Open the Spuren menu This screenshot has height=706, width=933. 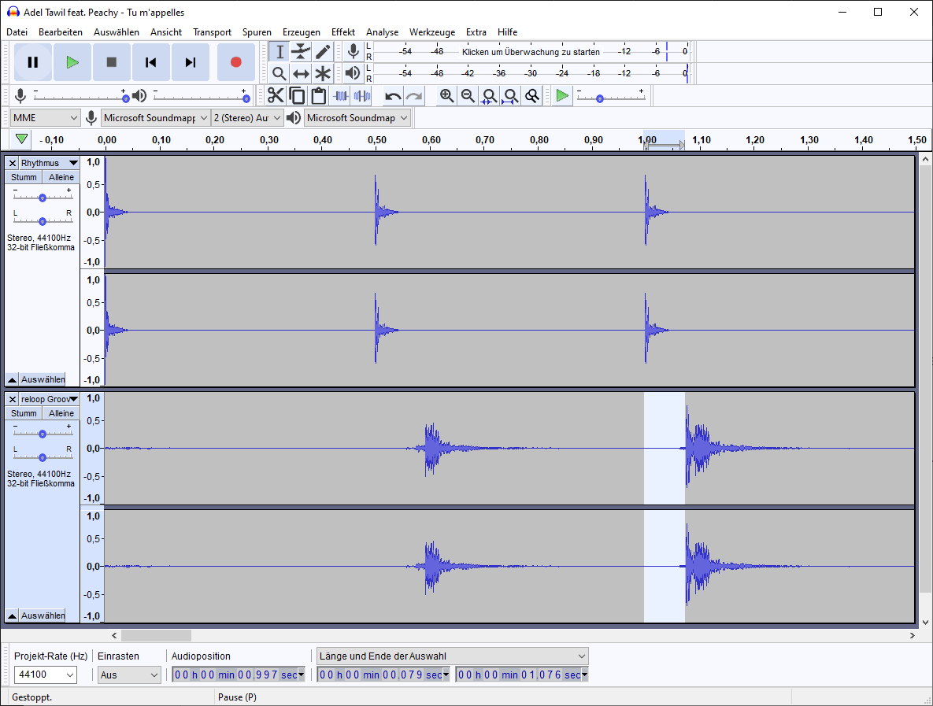coord(257,32)
